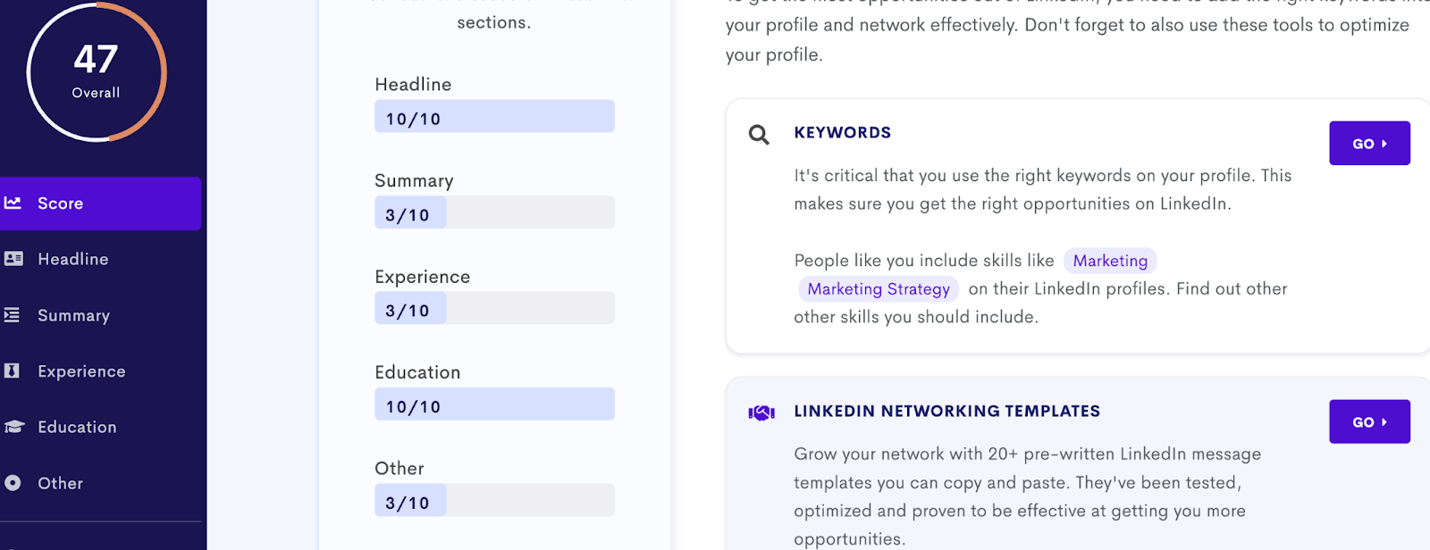Viewport: 1430px width, 550px height.
Task: Click the Education 10/10 score bar
Action: 494,404
